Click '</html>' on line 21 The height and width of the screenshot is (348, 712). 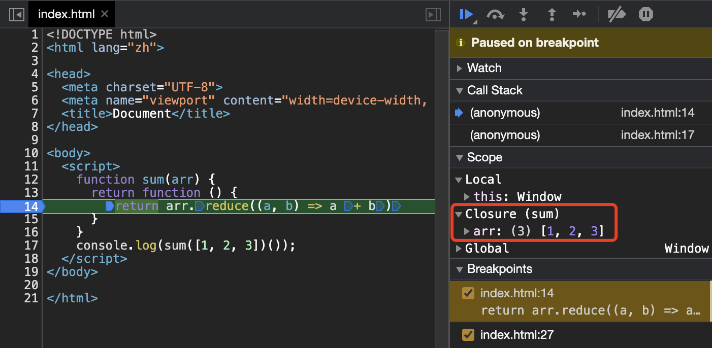pyautogui.click(x=72, y=298)
